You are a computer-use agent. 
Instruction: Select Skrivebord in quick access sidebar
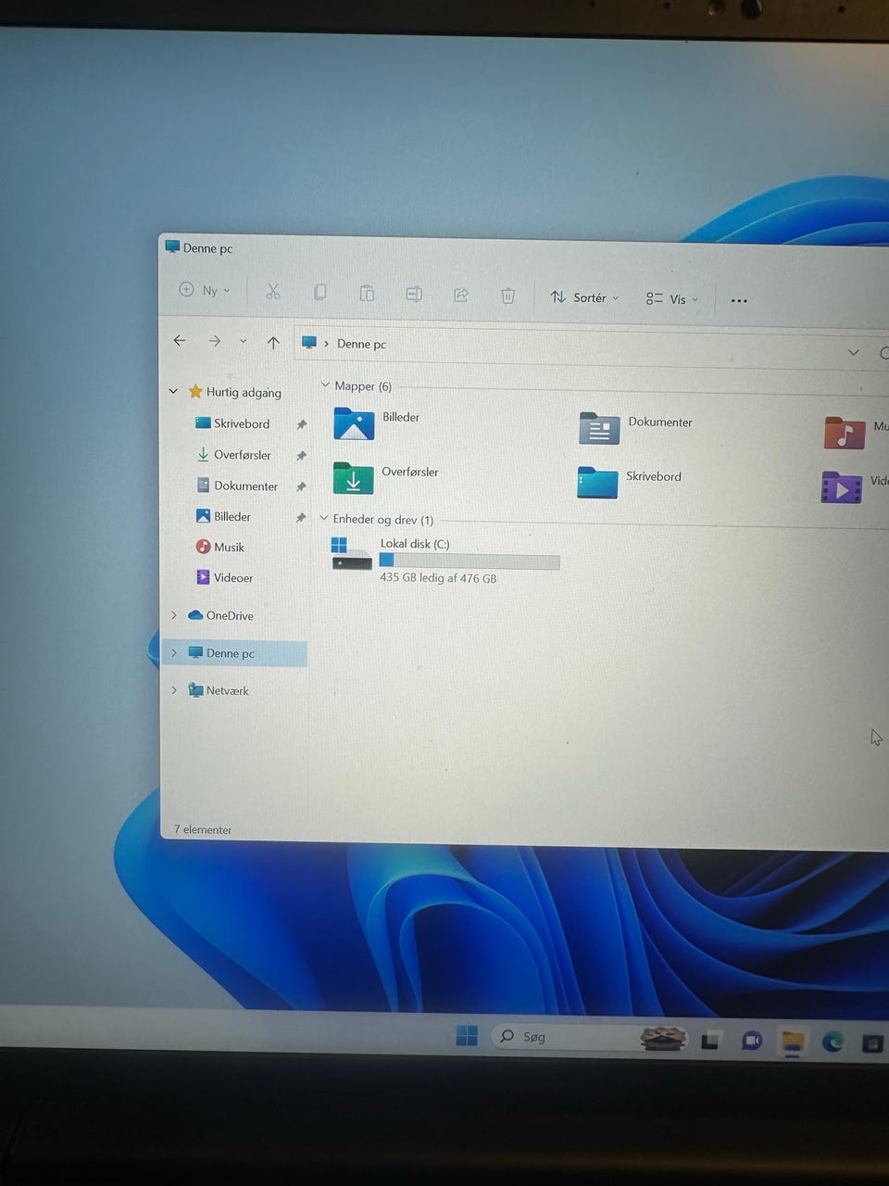[232, 423]
